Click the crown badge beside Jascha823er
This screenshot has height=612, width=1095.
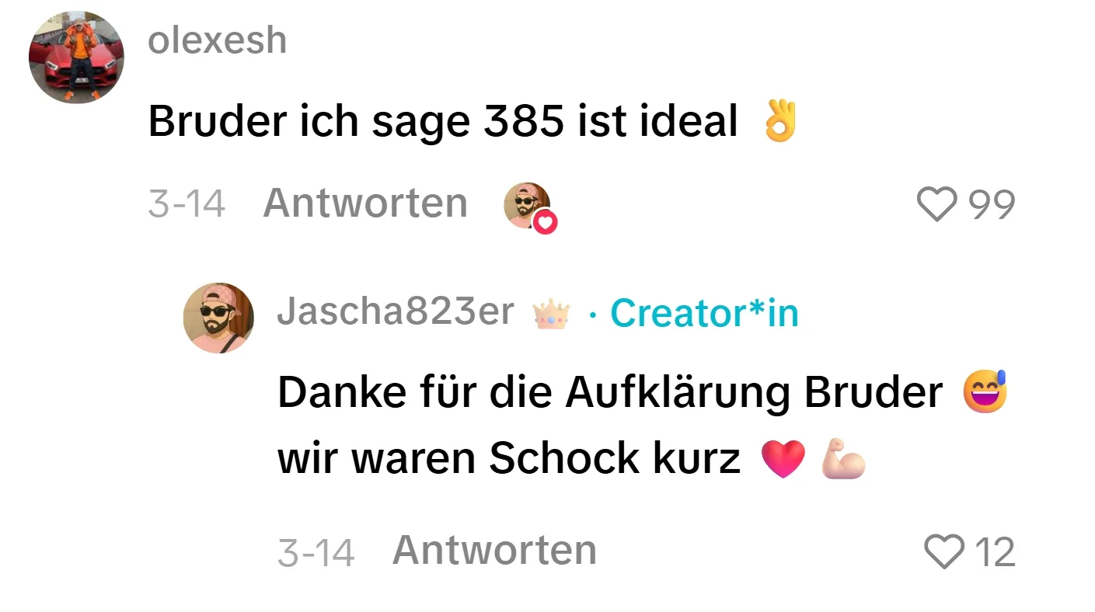pos(551,314)
